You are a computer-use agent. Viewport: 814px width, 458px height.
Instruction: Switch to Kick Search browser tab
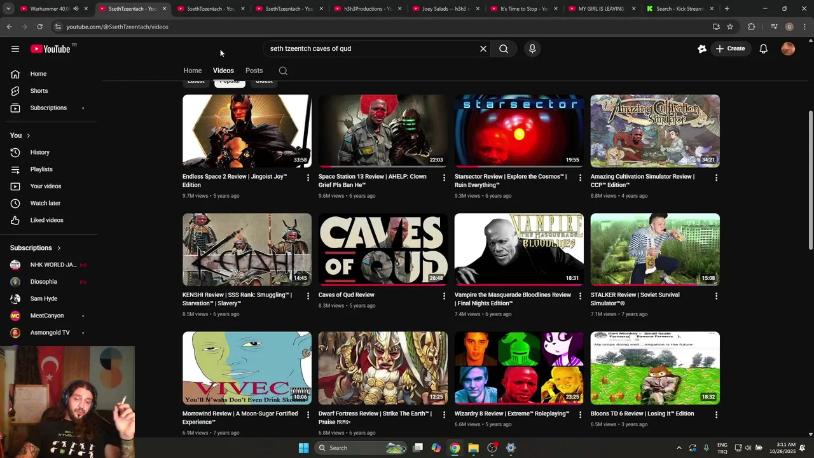[x=679, y=9]
